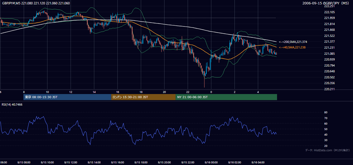Click RSI scale level 50

326,129
